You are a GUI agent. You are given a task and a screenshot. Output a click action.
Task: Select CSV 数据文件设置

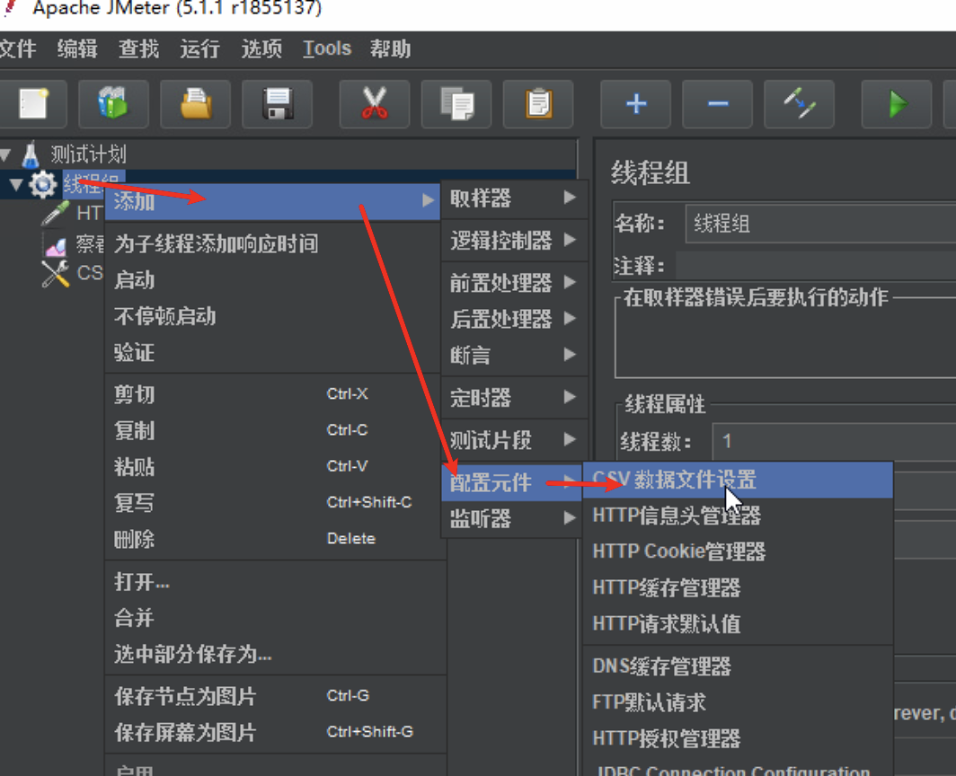coord(739,480)
